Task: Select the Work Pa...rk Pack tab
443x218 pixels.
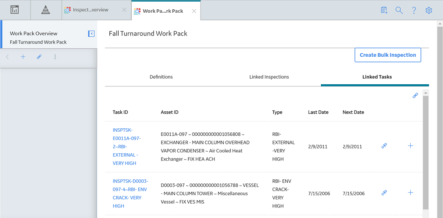Action: (163, 11)
